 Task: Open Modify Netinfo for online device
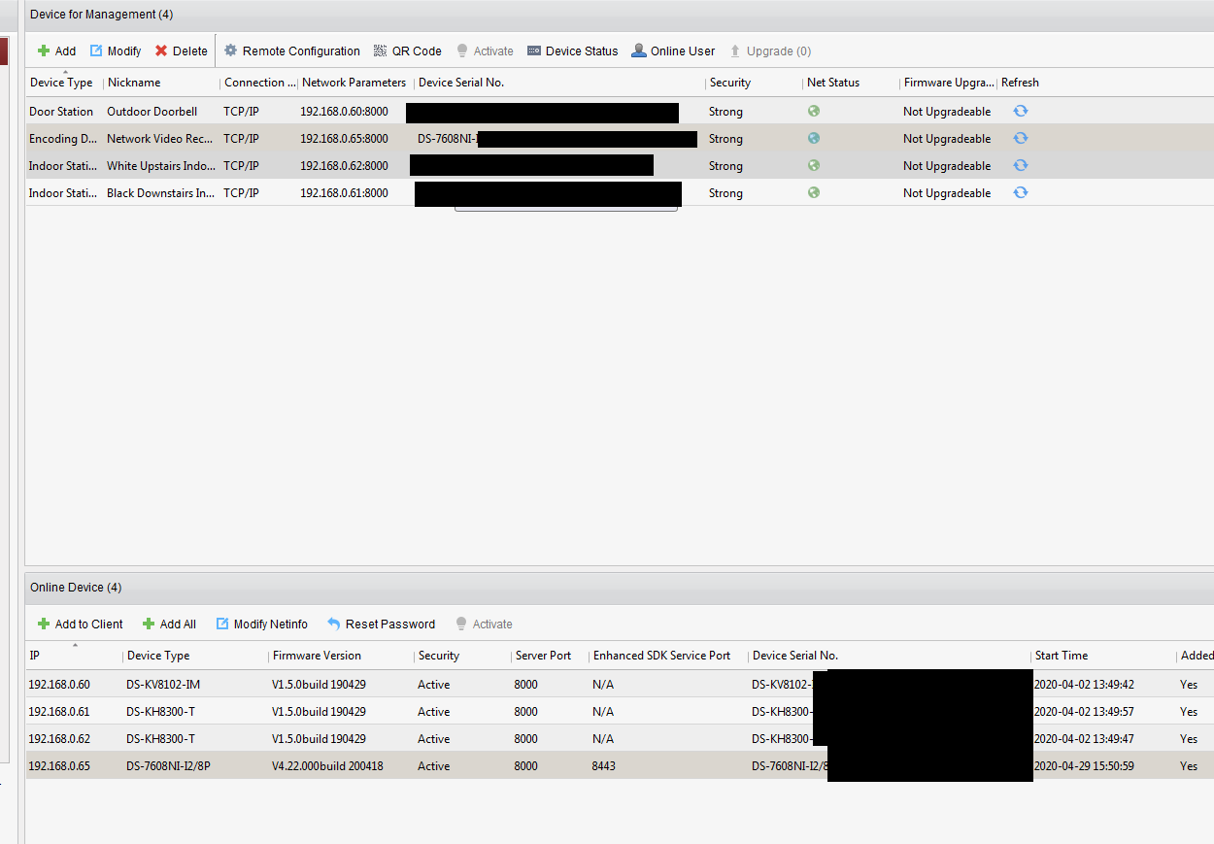point(261,625)
